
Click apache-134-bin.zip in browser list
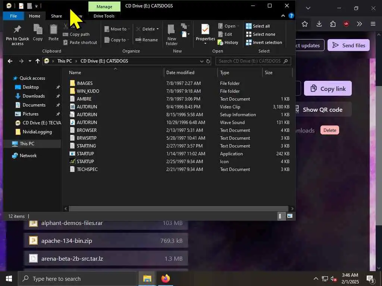pos(67,241)
